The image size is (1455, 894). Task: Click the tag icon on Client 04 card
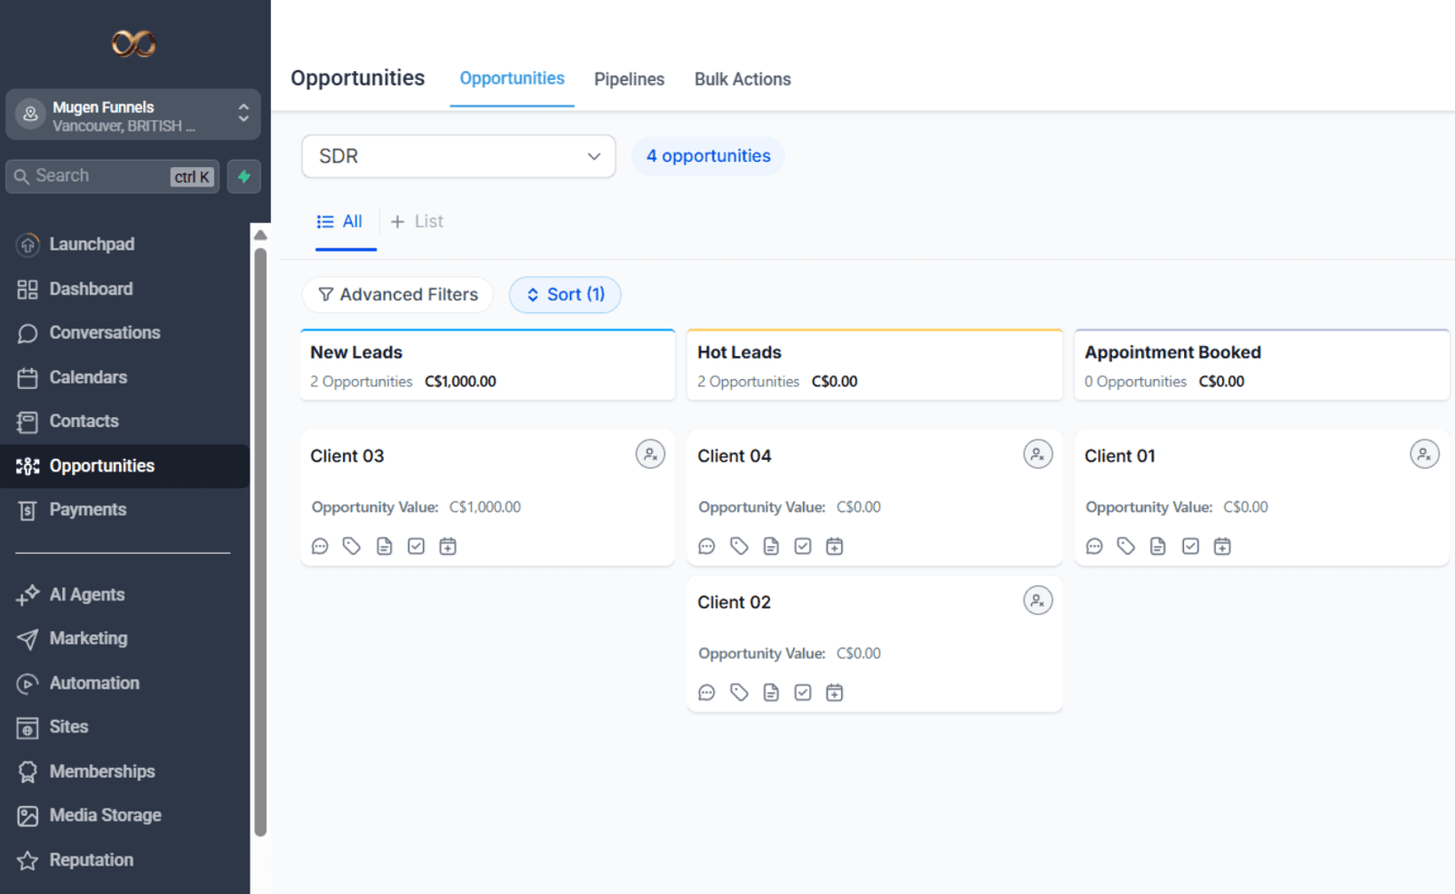739,546
